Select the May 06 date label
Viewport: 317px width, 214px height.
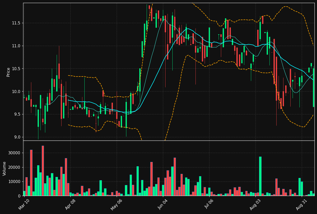[116, 204]
